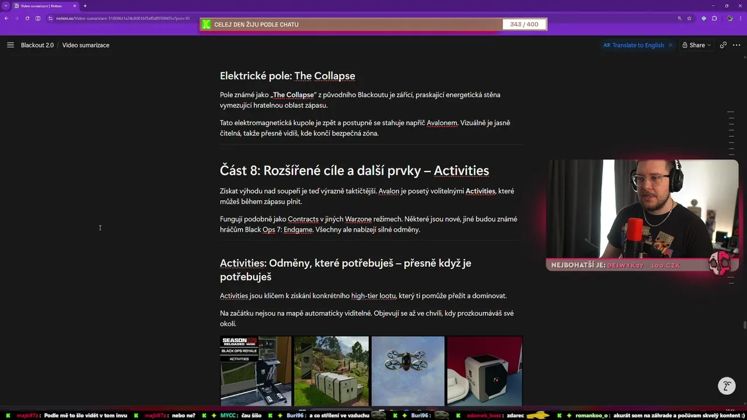Click the paragraph starting "Pole známé jako"
Image resolution: width=747 pixels, height=420 pixels.
tap(360, 100)
